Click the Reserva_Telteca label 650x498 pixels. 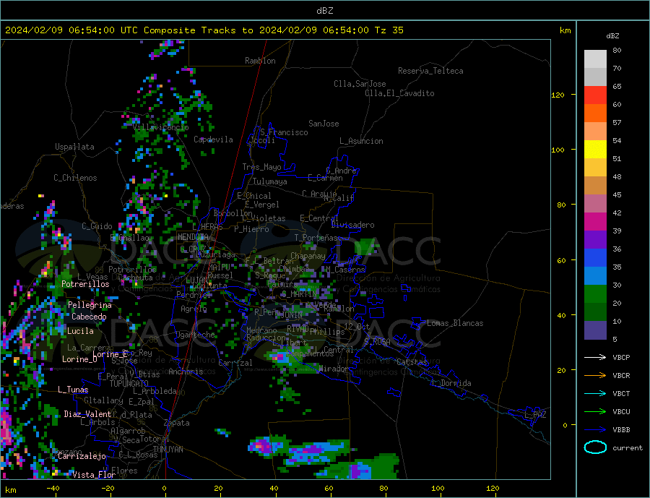click(x=430, y=71)
